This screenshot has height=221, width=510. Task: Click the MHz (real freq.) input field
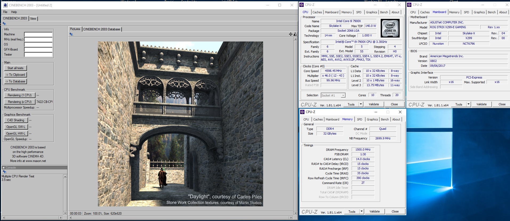38,39
